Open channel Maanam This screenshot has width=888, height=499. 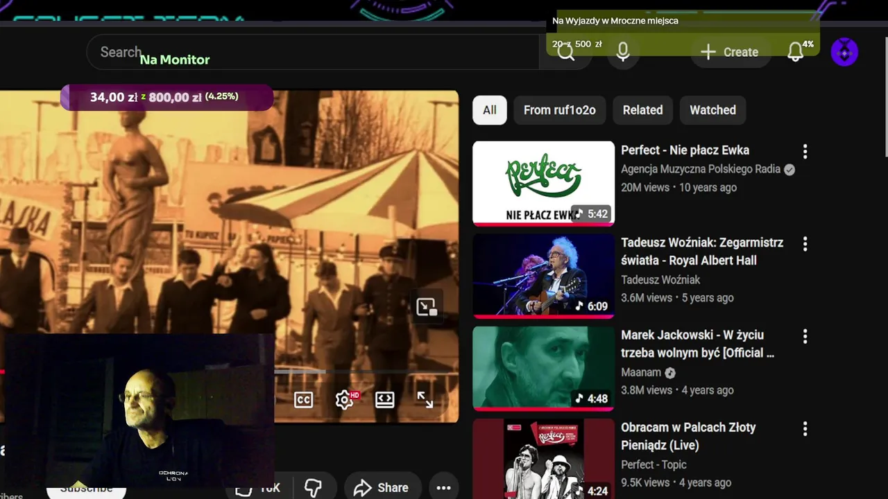[x=641, y=372]
